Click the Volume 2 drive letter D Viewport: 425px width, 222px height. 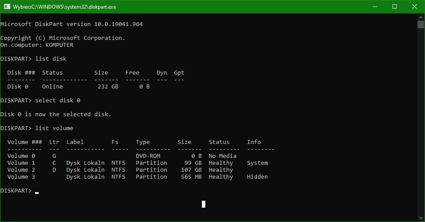click(54, 170)
